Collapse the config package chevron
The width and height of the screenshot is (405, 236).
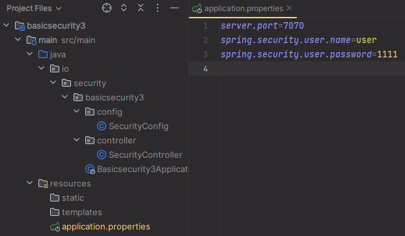(76, 111)
